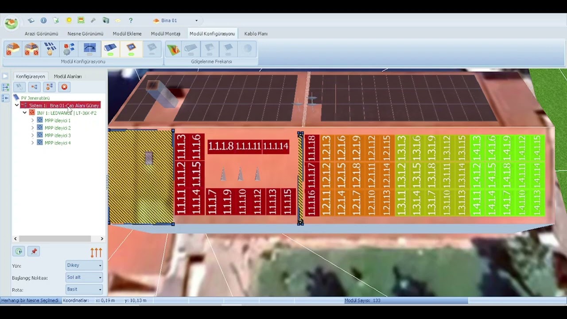Switch to the Arazi Görünümü tab
Screen dimensions: 567x319
click(x=41, y=34)
